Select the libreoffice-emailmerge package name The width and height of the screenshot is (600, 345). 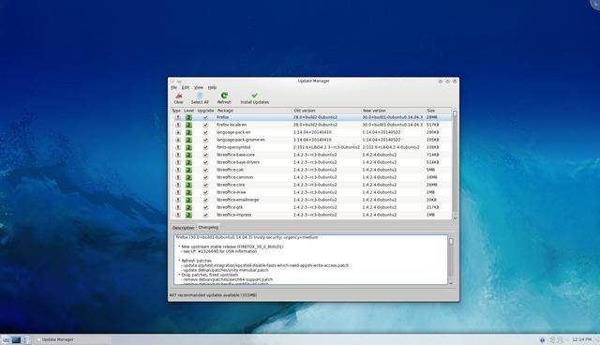click(237, 200)
